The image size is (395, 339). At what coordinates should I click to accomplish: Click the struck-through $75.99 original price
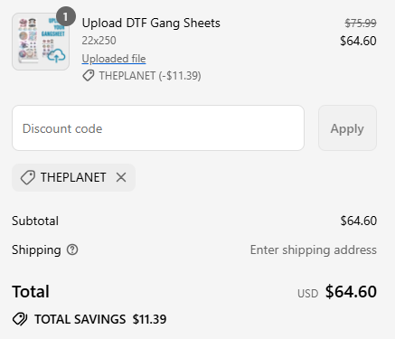pos(361,23)
